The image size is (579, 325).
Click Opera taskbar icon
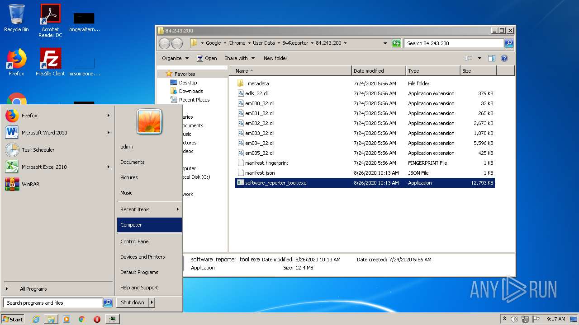(x=97, y=319)
